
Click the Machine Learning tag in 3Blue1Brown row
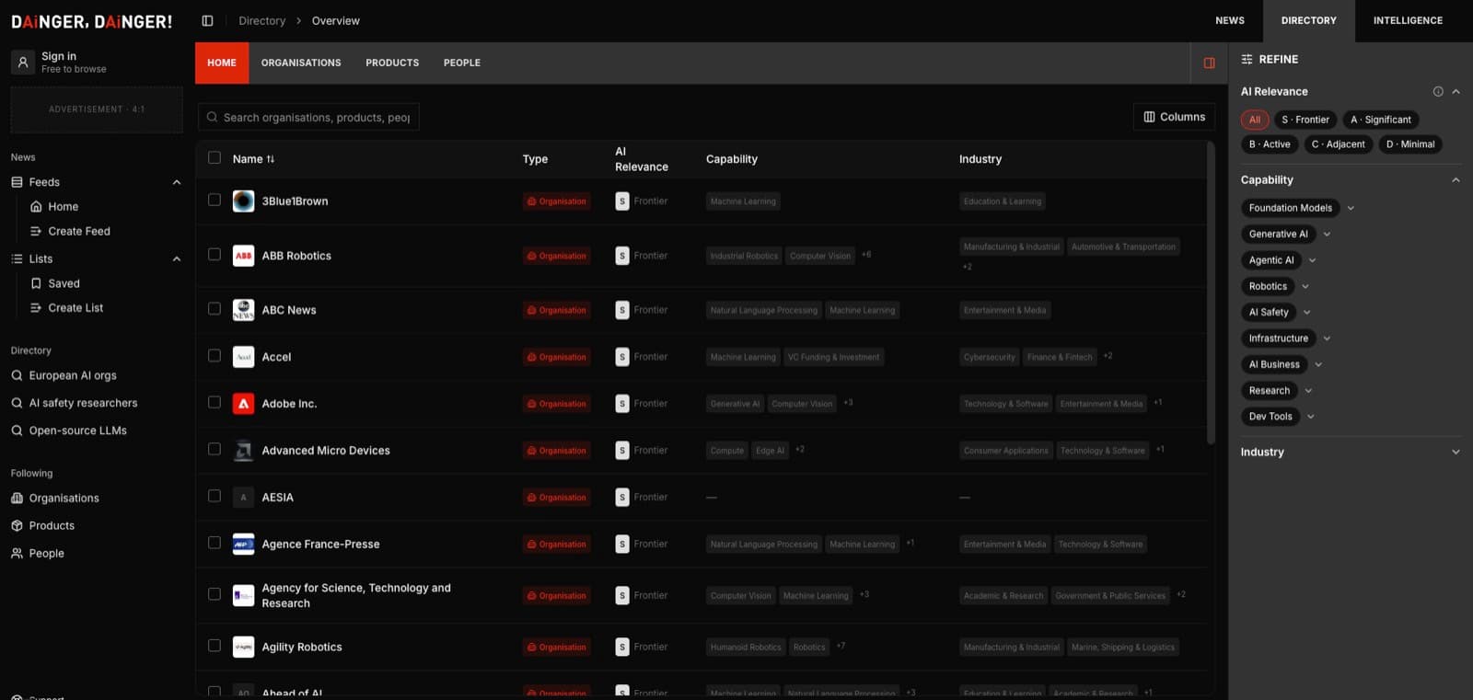coord(743,201)
